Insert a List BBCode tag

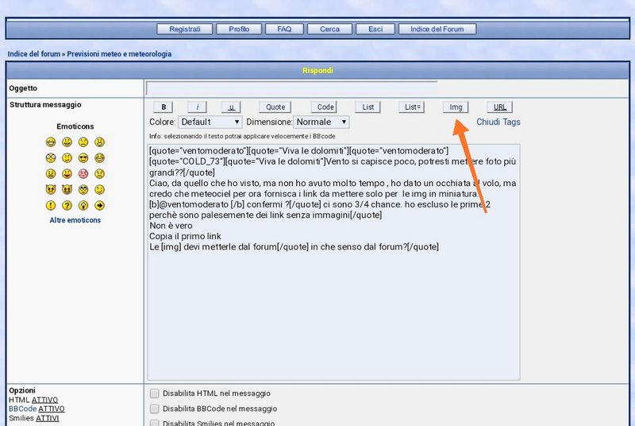point(368,107)
